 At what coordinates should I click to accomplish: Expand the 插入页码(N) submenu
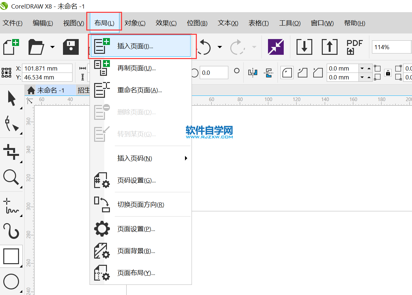click(141, 158)
